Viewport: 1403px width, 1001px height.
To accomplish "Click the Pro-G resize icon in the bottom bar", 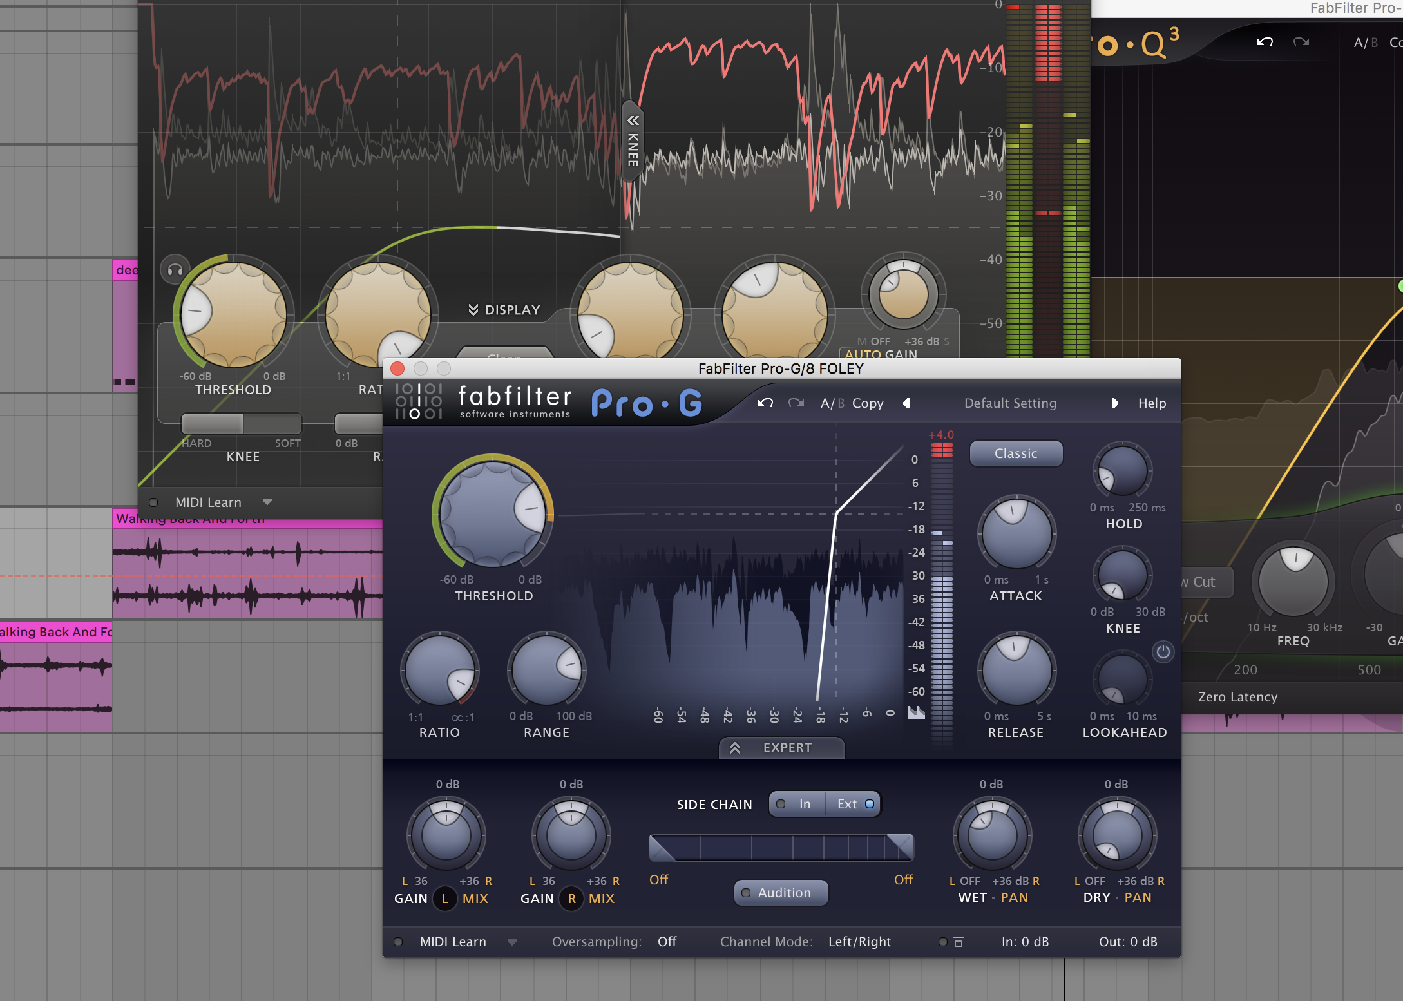I will coord(958,942).
